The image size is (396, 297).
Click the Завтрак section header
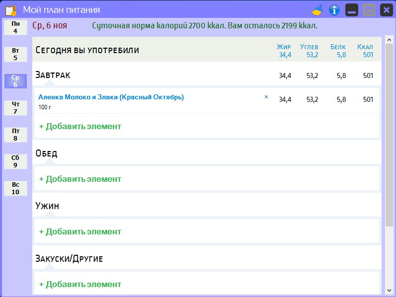[x=53, y=75]
